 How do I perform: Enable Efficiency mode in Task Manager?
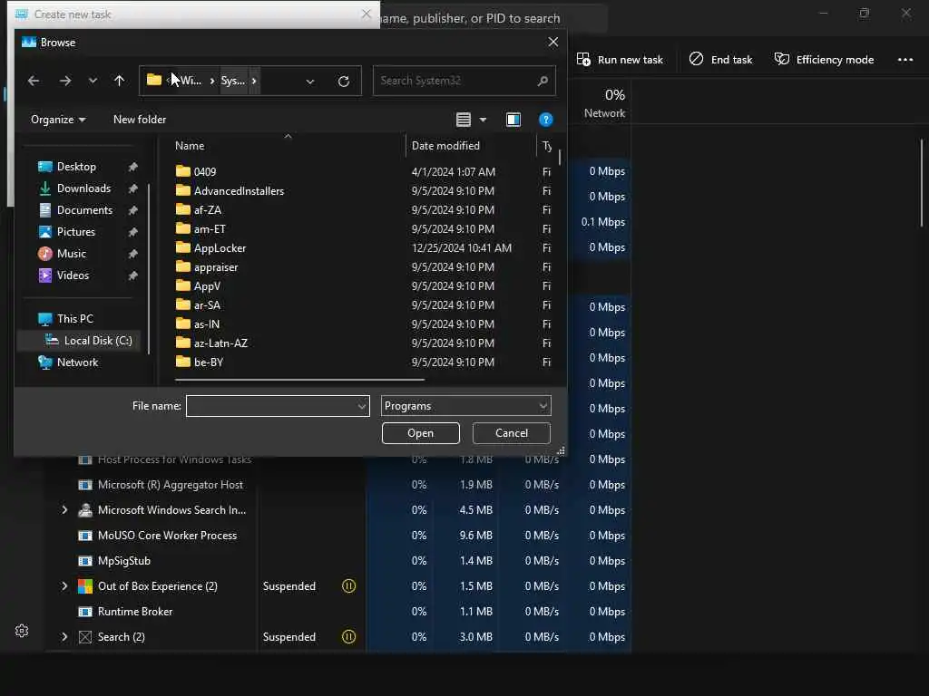[824, 60]
